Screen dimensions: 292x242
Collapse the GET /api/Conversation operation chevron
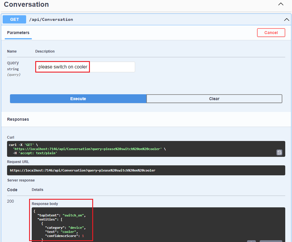(x=286, y=19)
